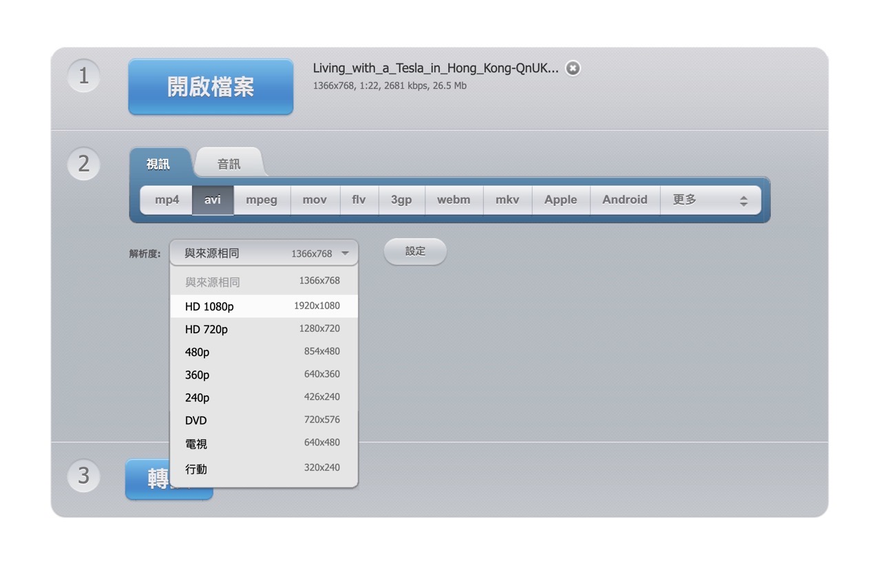Viewport: 881px width, 566px height.
Task: Switch to the 音訊 audio tab
Action: coord(229,164)
